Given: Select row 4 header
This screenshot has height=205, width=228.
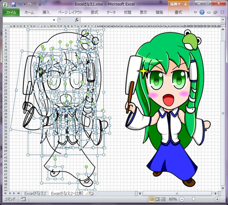Looking at the screenshot, I should (6, 30).
